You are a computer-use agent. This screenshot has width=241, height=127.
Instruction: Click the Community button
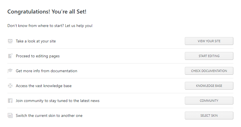pos(209,101)
